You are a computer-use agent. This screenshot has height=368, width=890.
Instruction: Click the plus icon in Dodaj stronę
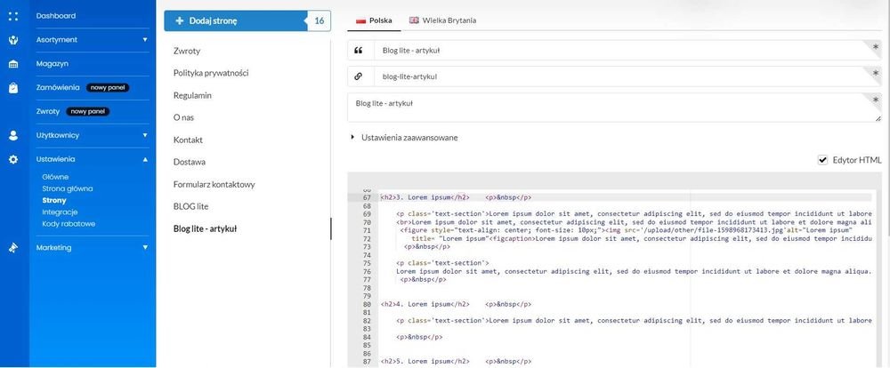(x=180, y=21)
